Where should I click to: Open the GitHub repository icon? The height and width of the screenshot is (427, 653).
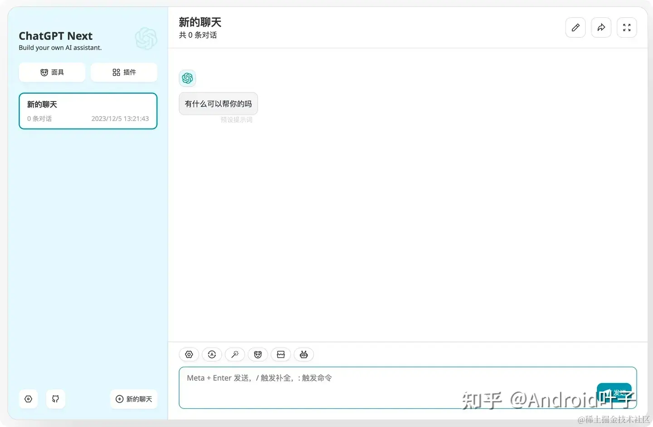55,399
